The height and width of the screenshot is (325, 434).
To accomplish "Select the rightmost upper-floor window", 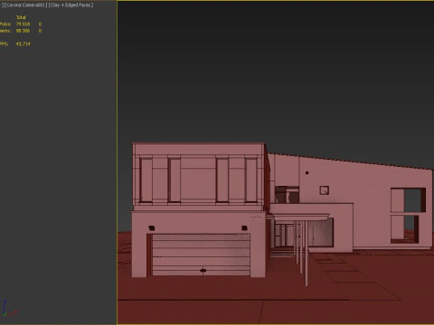I will pyautogui.click(x=250, y=180).
